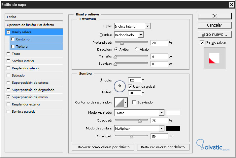
Task: Confirm with the OK button
Action: [x=215, y=16]
